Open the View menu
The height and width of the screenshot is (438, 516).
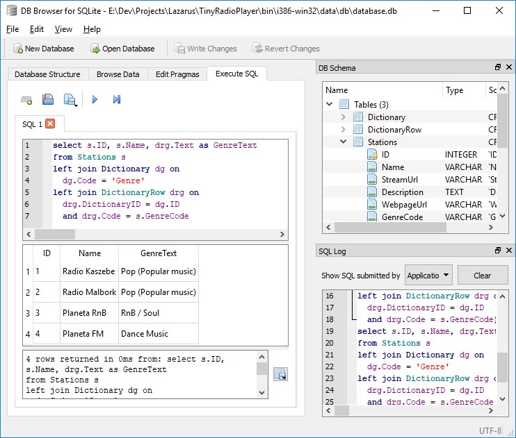coord(63,29)
